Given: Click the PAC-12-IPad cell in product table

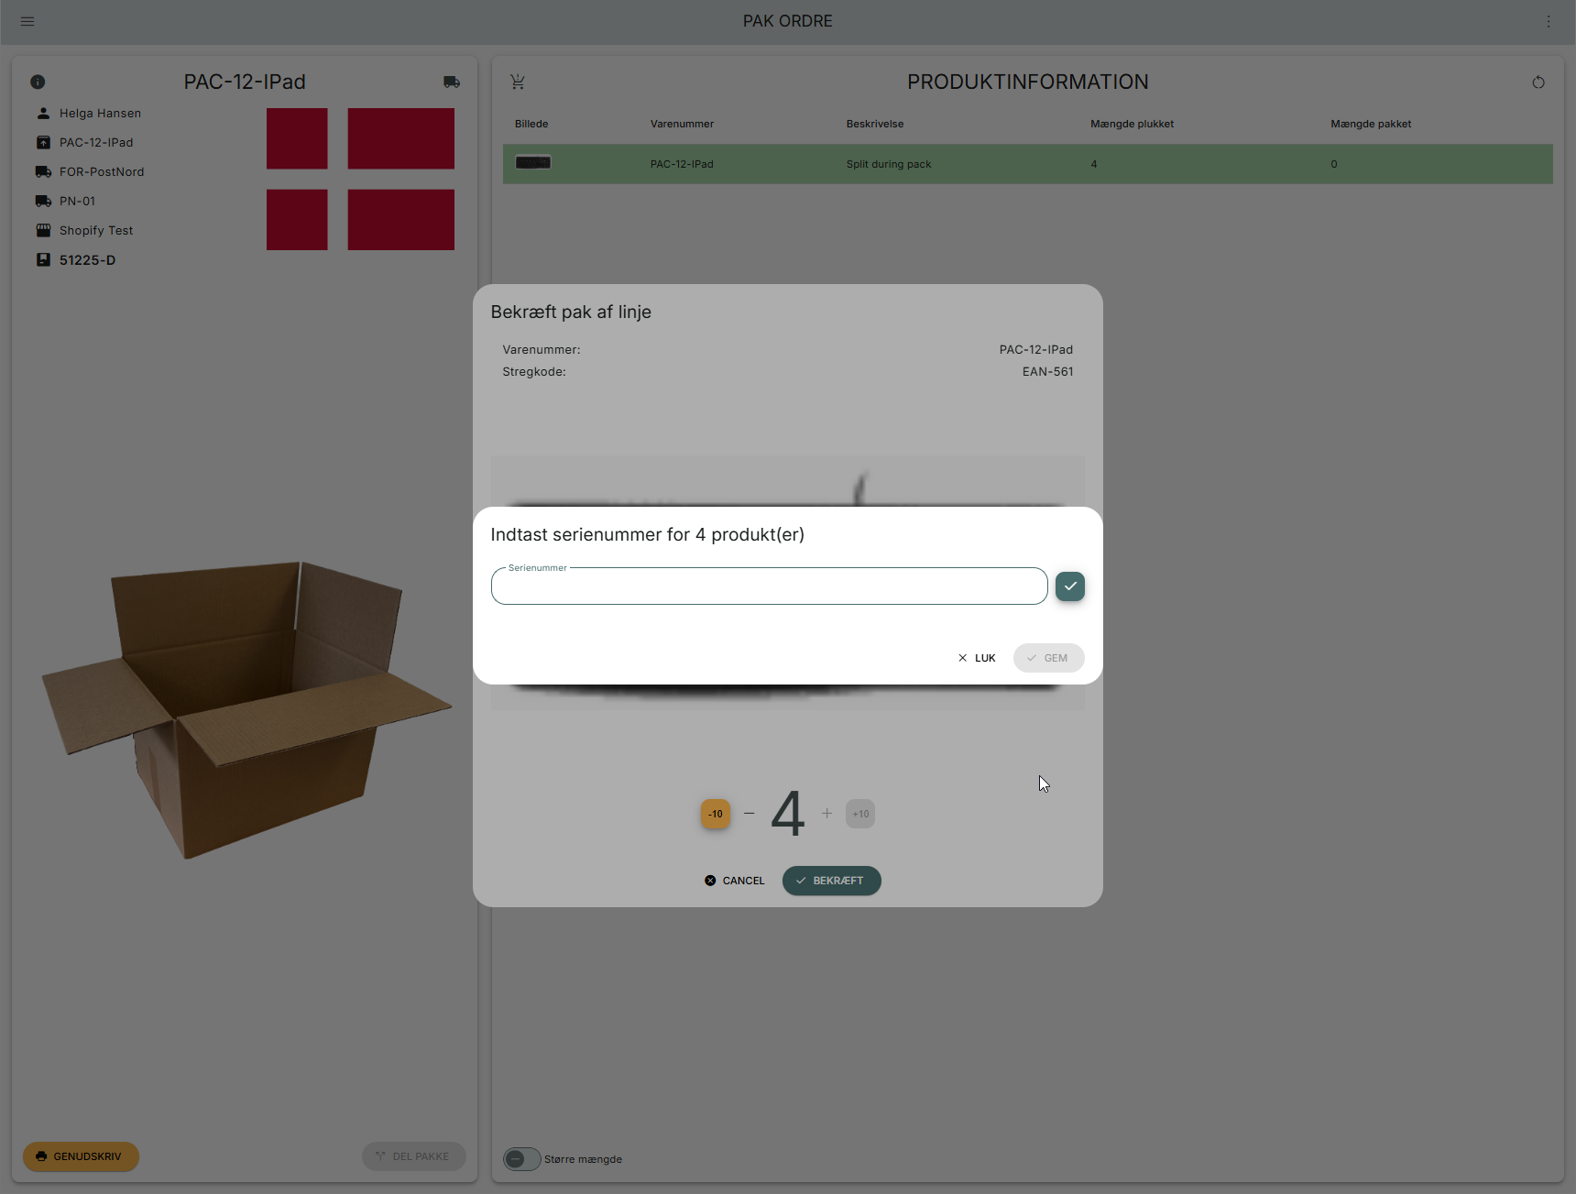Looking at the screenshot, I should click(x=682, y=164).
